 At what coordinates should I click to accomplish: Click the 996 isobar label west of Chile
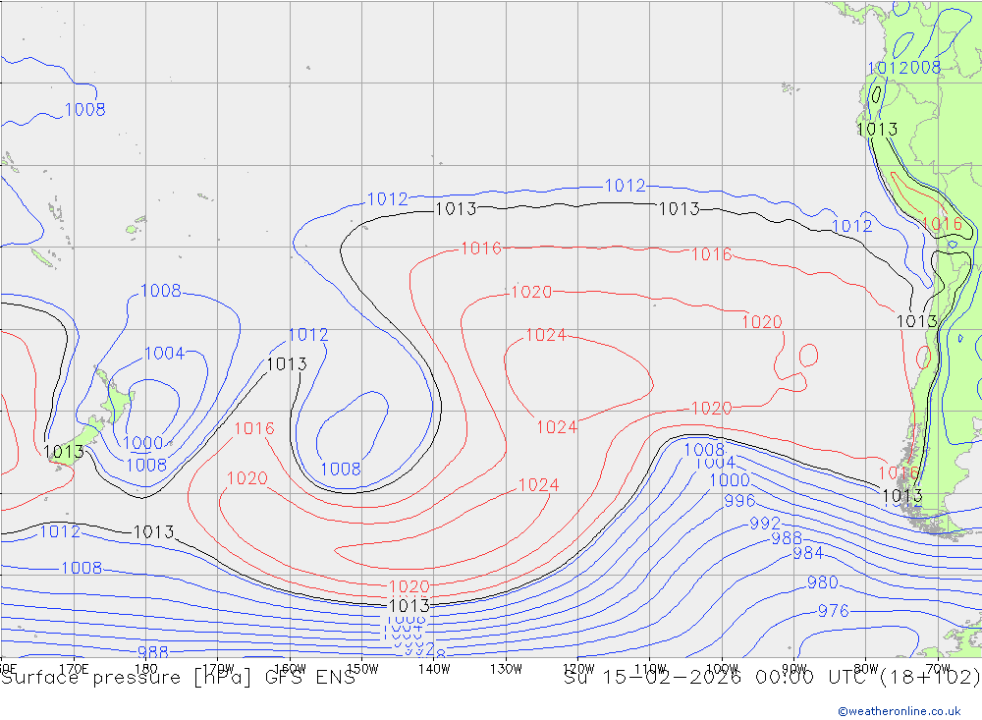pos(739,501)
